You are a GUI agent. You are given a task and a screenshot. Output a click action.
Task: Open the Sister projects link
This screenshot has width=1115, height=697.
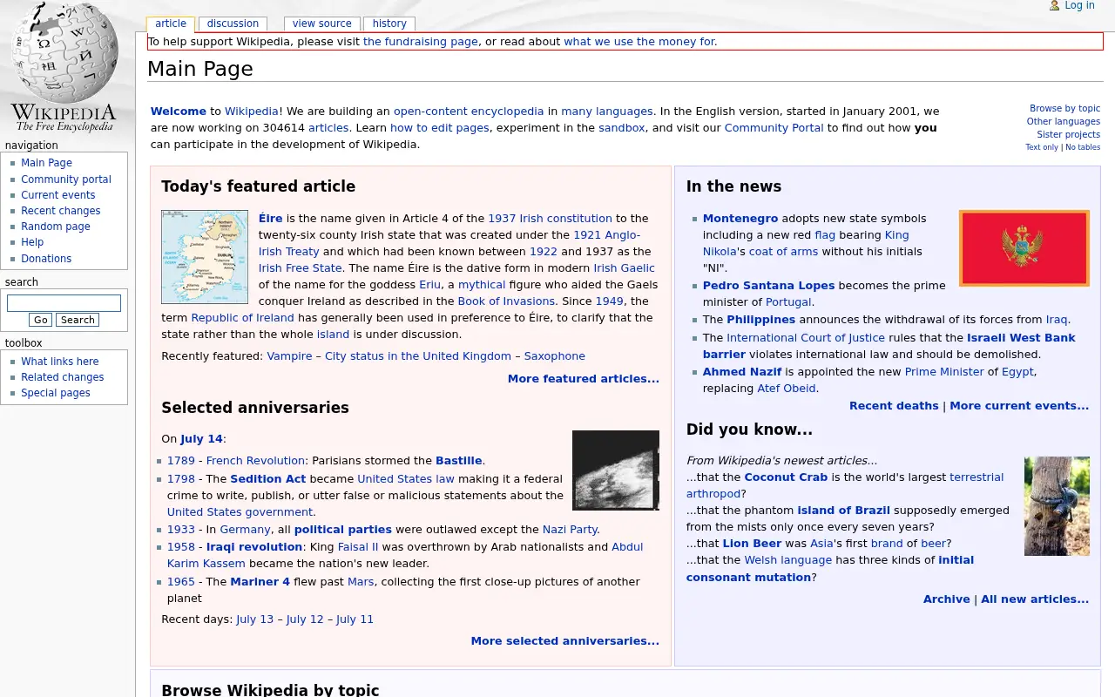pos(1069,134)
